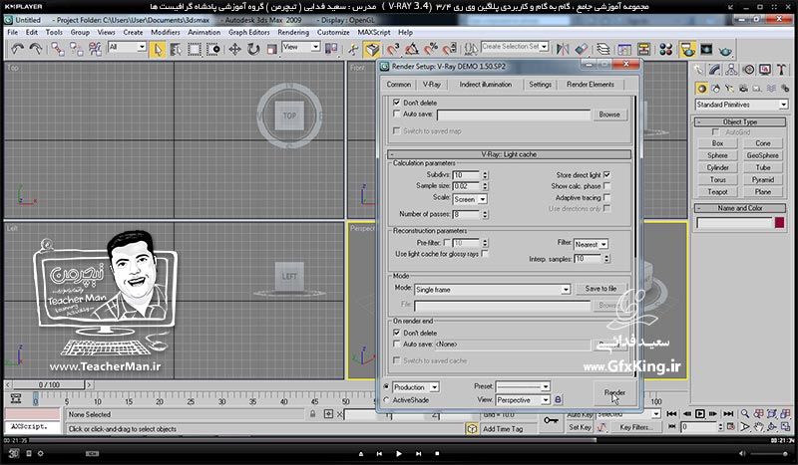Select the Production radio button
The image size is (798, 465).
tap(386, 386)
